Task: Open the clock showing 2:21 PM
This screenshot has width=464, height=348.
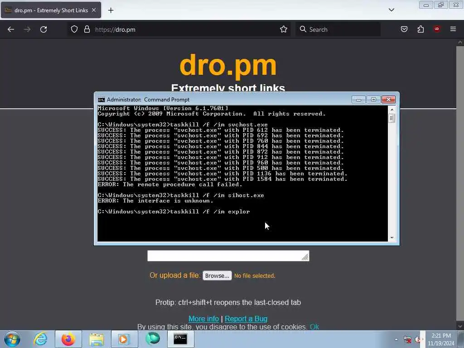Action: tap(441, 339)
